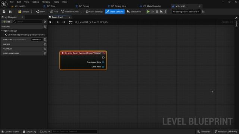Collapse the Graphs section
Viewport: 239px width, 134px height.
(x=2, y=27)
